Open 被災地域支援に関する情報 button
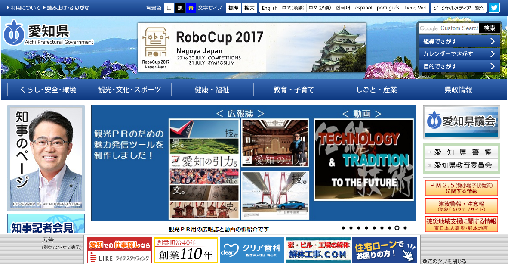This screenshot has width=508, height=264. click(x=462, y=224)
